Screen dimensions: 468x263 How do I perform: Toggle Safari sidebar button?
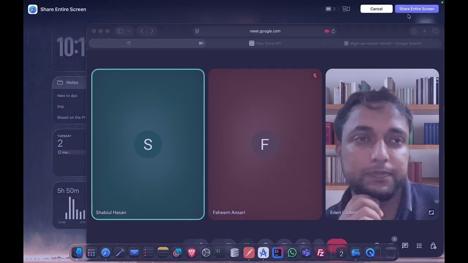[120, 31]
